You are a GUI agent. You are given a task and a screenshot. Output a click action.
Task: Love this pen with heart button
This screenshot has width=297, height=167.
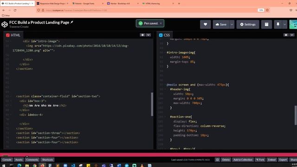point(205,25)
